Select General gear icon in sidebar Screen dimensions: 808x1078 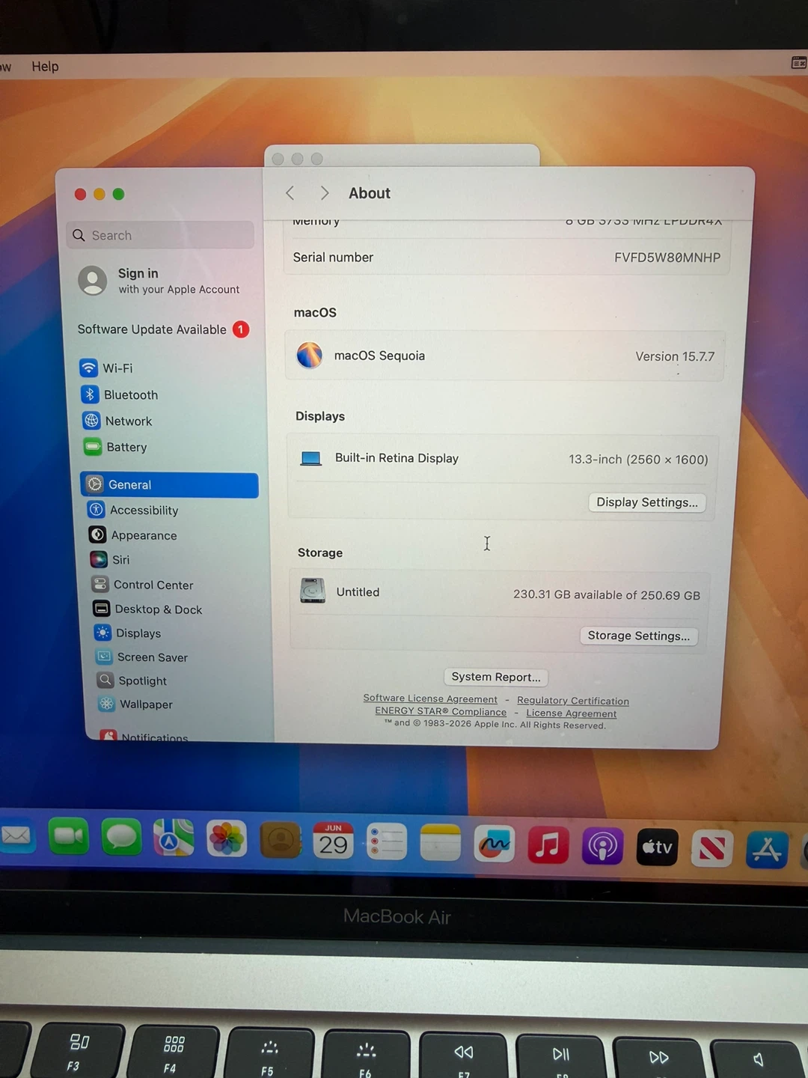[x=95, y=484]
